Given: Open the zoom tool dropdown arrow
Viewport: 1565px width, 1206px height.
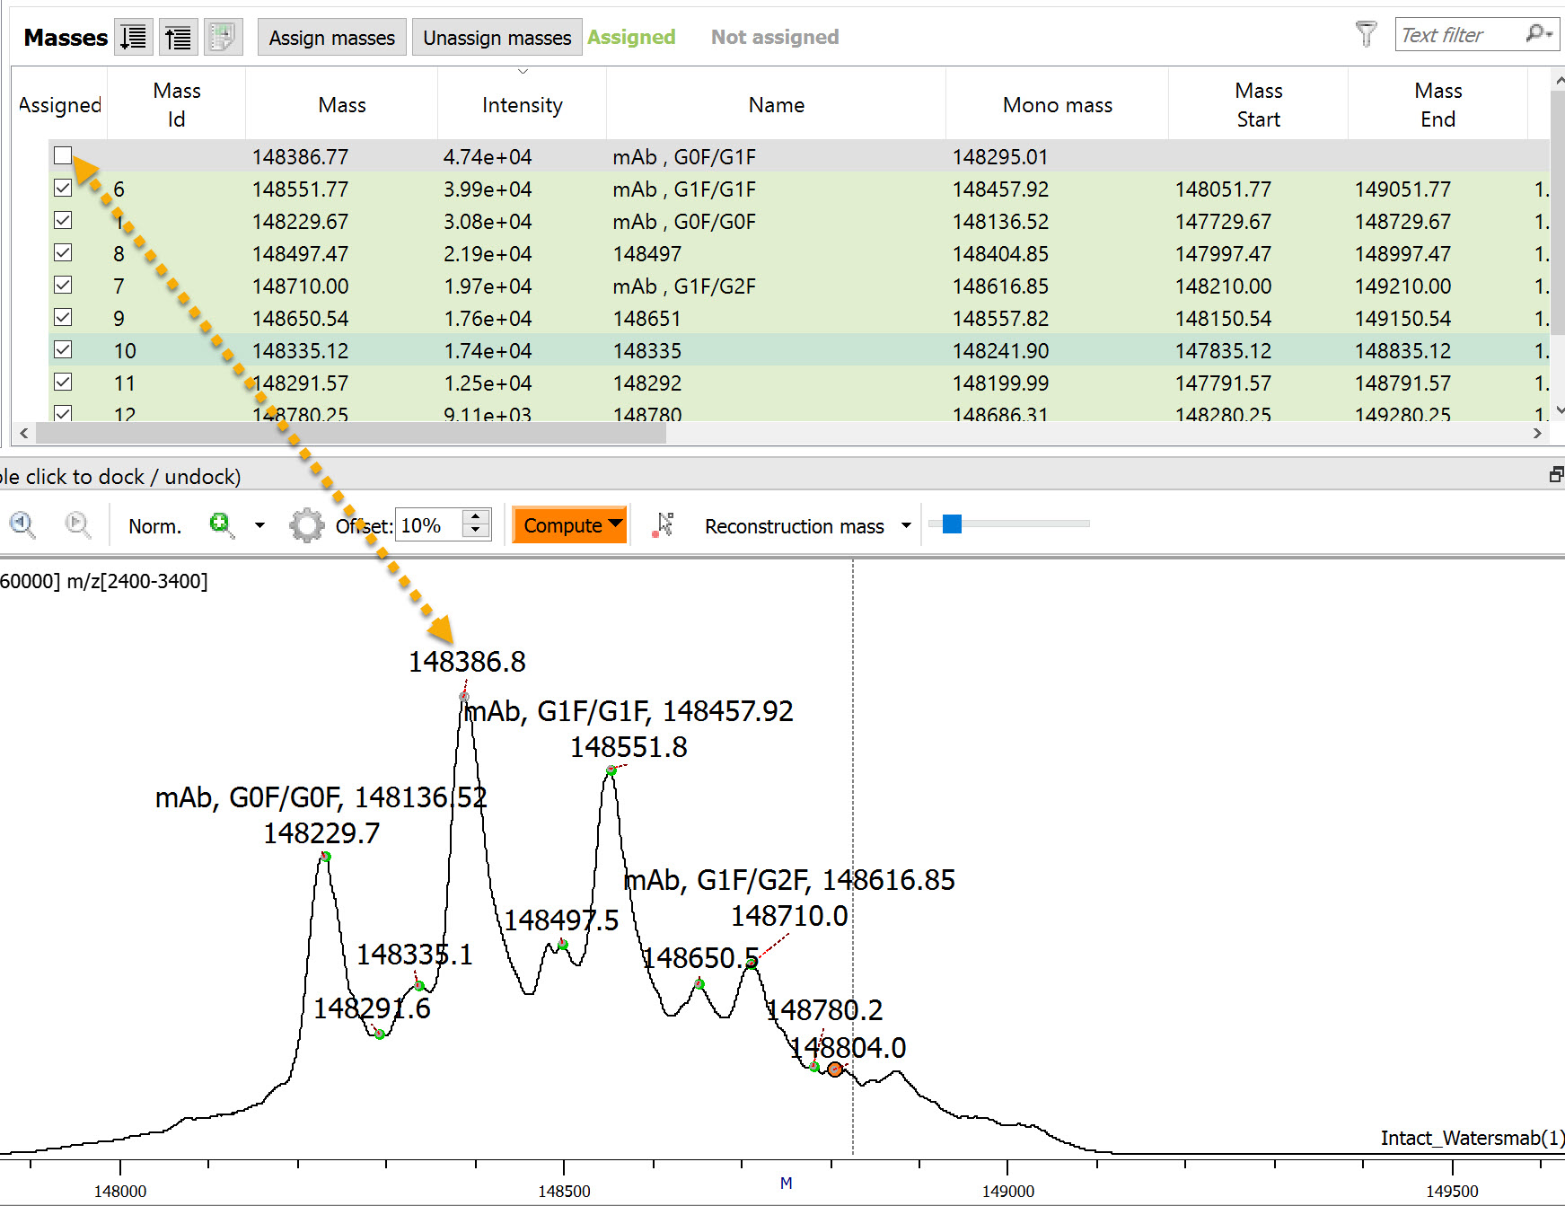Looking at the screenshot, I should [260, 525].
